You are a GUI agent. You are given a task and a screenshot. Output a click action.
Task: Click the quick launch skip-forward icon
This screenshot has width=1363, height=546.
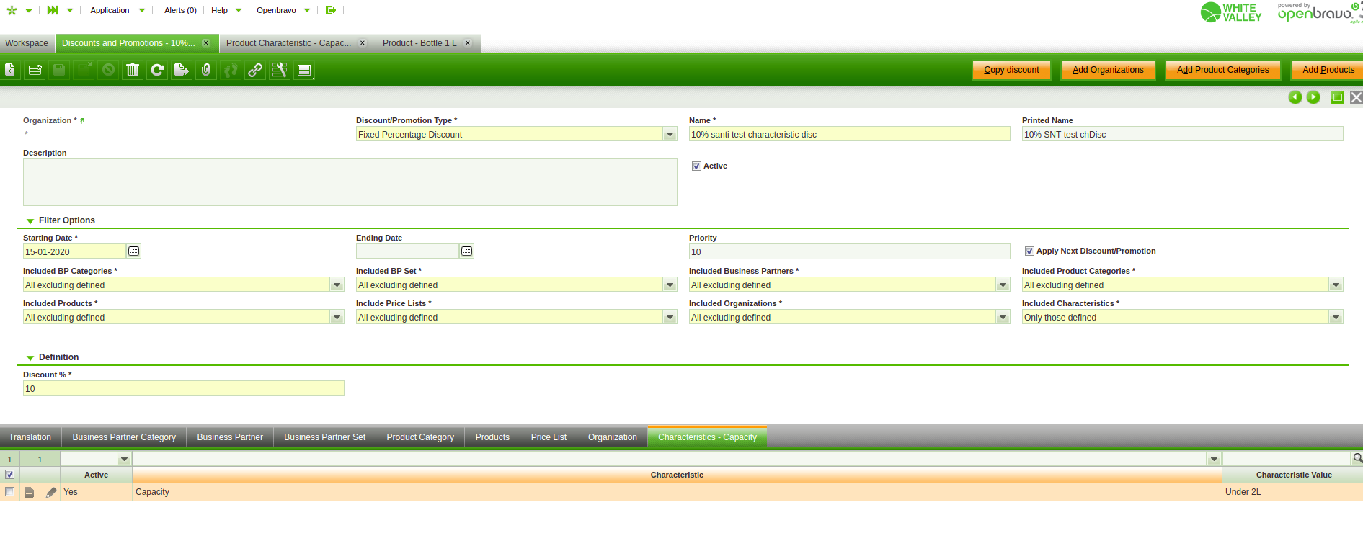53,10
